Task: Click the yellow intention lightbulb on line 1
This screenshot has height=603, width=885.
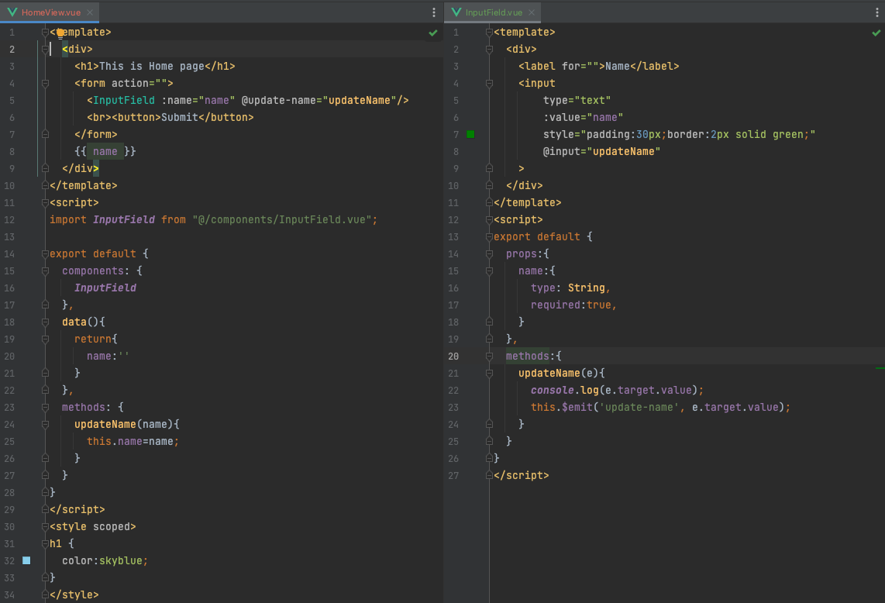Action: tap(60, 33)
